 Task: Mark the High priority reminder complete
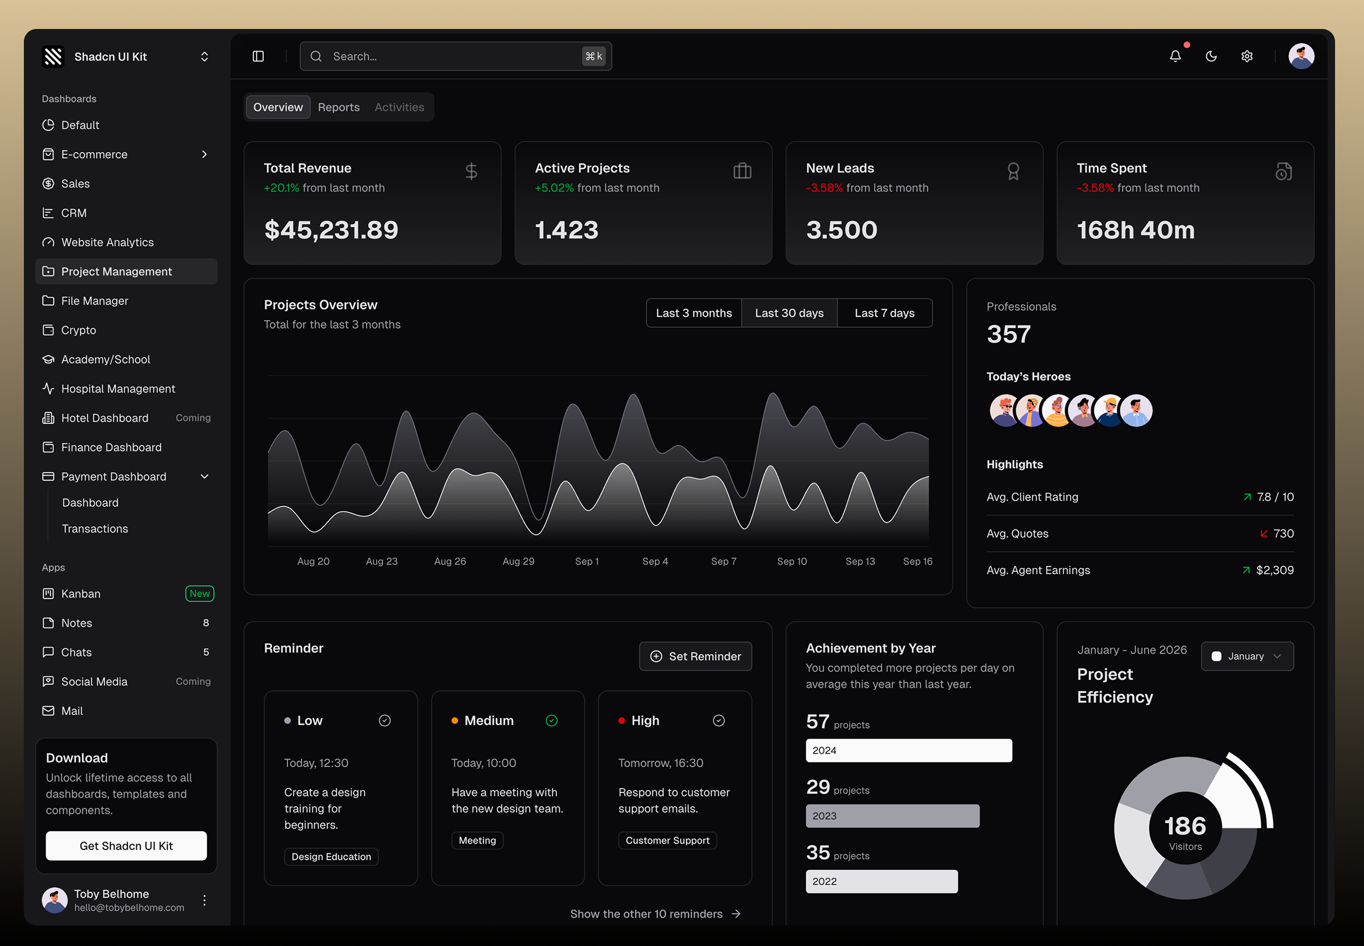[718, 720]
